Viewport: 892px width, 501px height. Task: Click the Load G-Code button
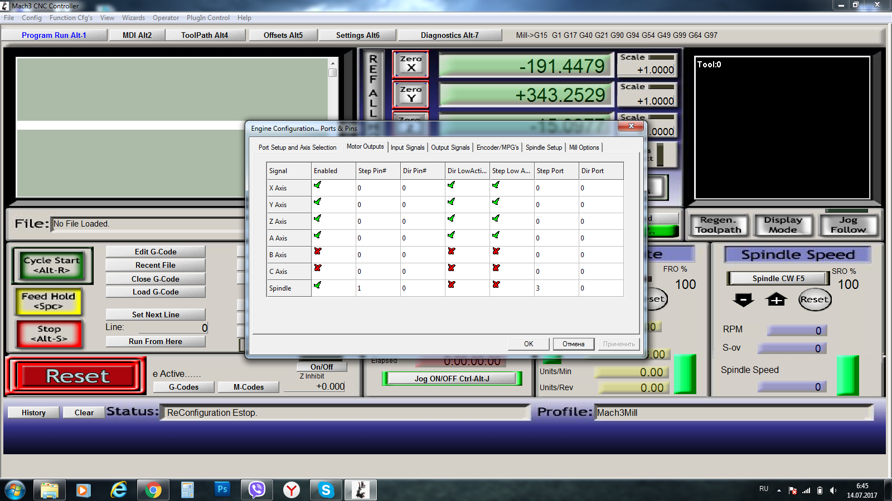click(156, 292)
